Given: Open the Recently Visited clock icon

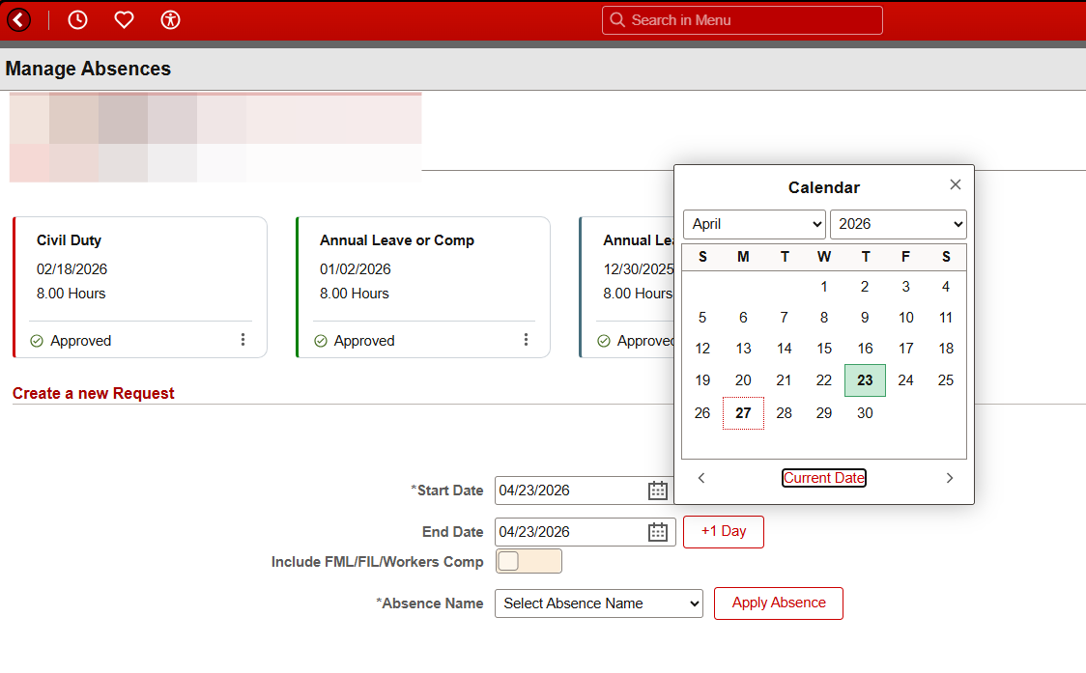Looking at the screenshot, I should click(77, 20).
